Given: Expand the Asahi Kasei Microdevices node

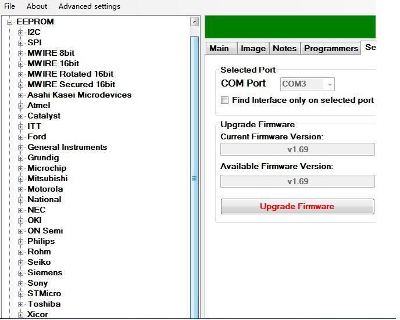Looking at the screenshot, I should tap(21, 95).
